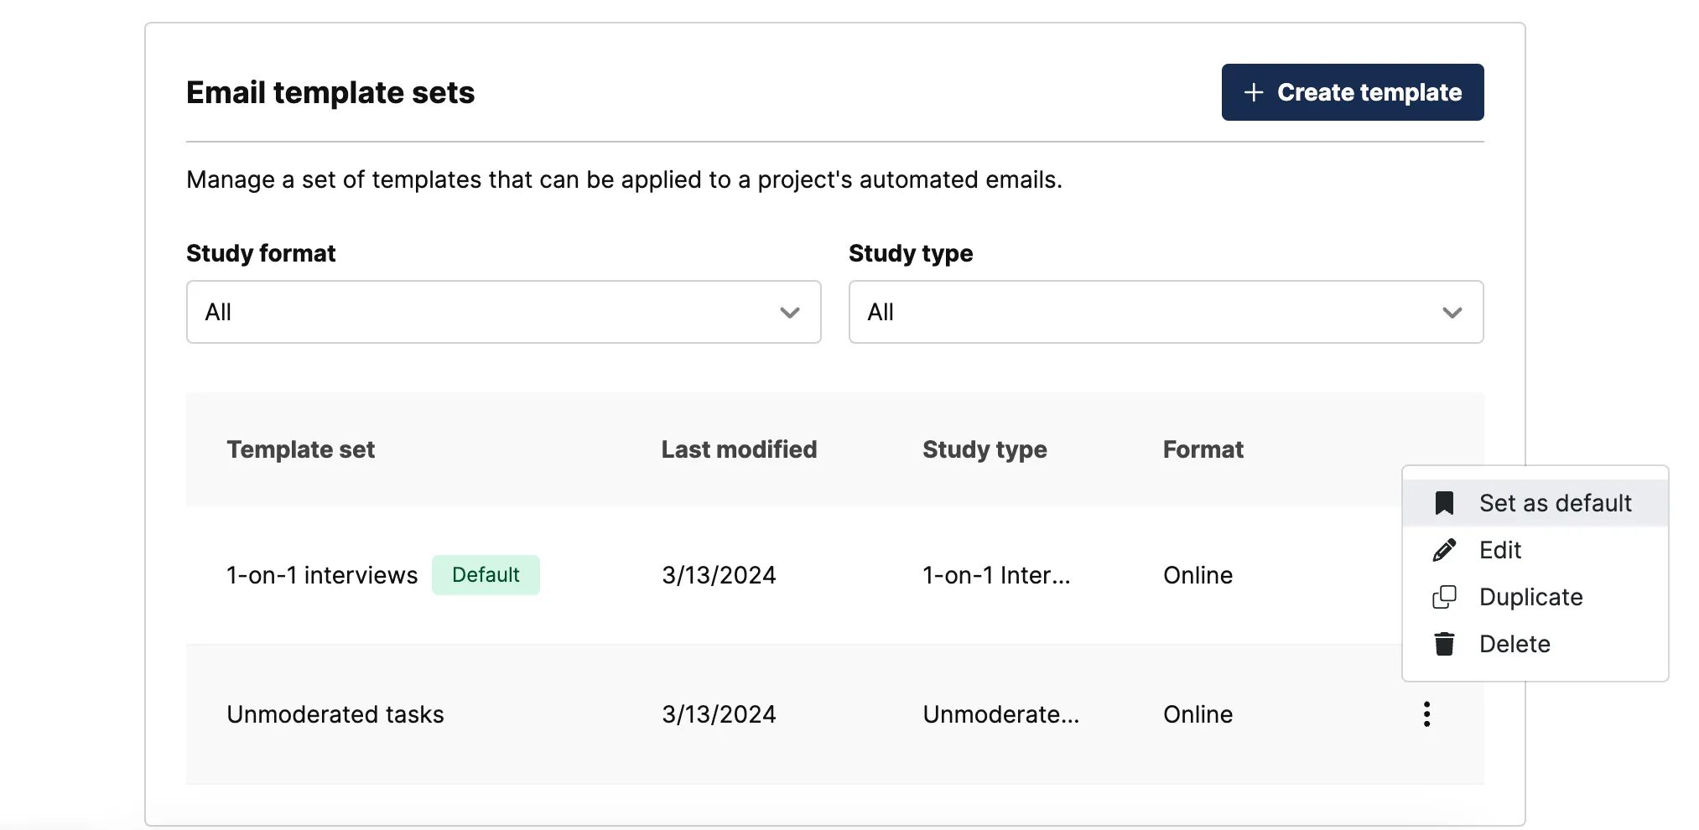Choose Set as default from the menu

tap(1535, 503)
